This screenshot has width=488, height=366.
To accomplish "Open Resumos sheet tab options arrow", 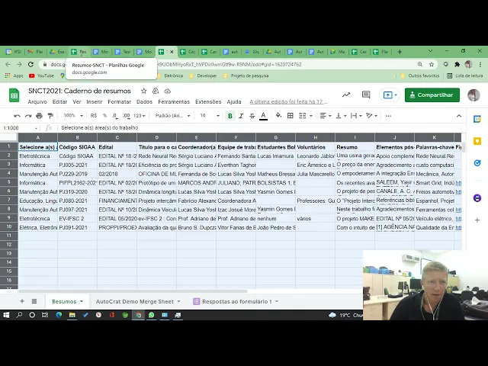I will click(82, 301).
